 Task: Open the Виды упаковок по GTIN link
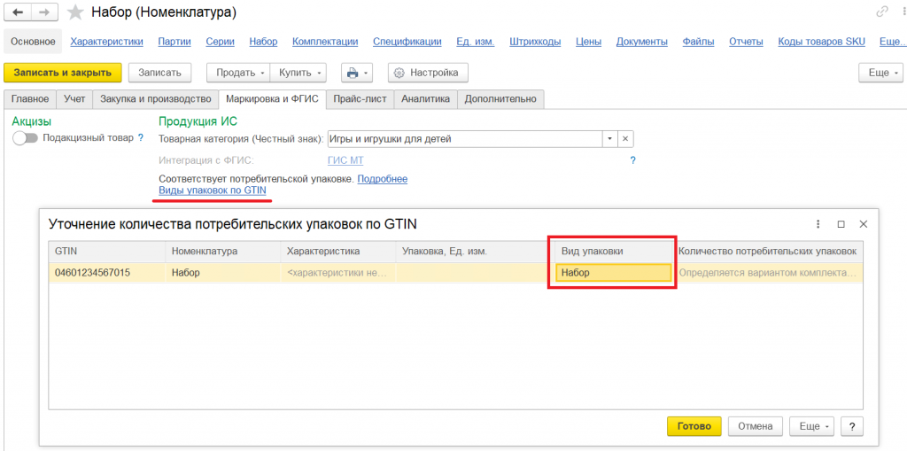[213, 190]
